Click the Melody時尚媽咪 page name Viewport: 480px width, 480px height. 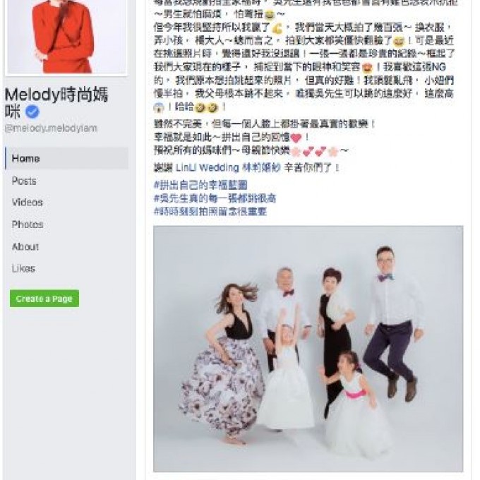(56, 102)
